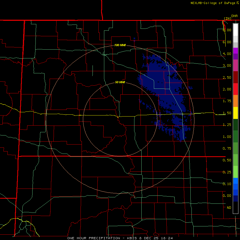Click the 2.50 legend value

(227, 77)
